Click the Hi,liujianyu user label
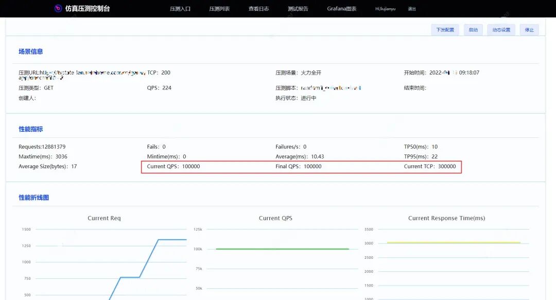The width and height of the screenshot is (556, 300). pos(386,9)
